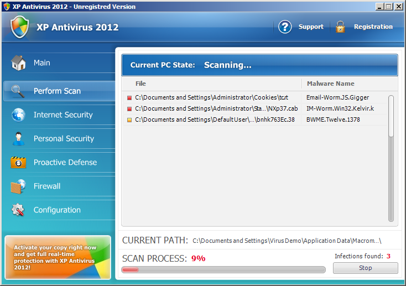Click the XP Antivirus shield logo

coord(20,27)
